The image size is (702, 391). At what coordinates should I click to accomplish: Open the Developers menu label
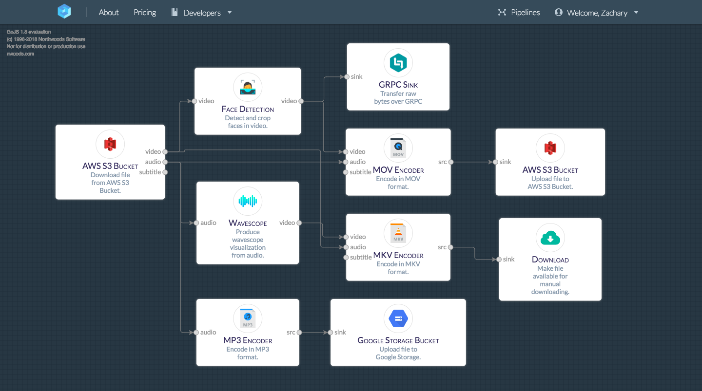202,13
